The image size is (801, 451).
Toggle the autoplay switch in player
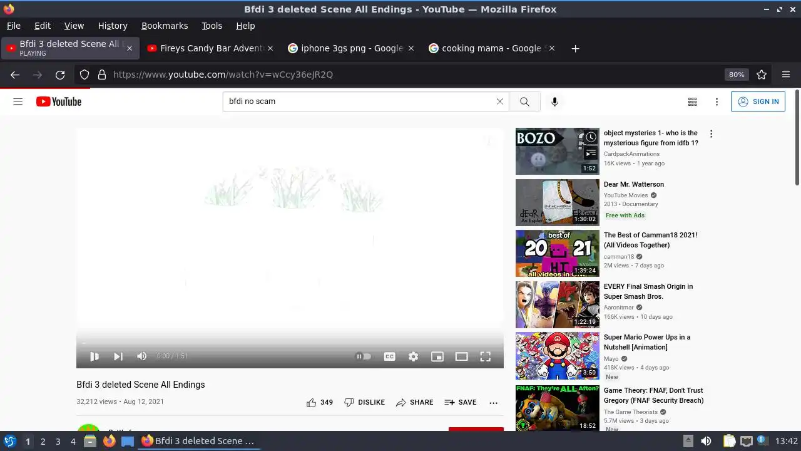(364, 356)
